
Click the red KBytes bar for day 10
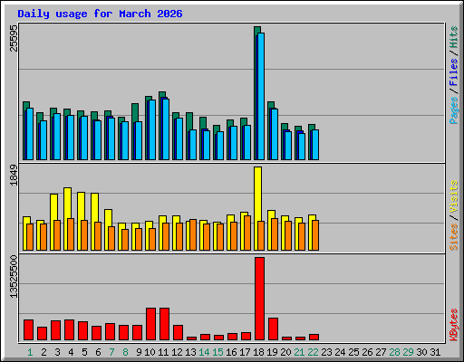pos(150,324)
